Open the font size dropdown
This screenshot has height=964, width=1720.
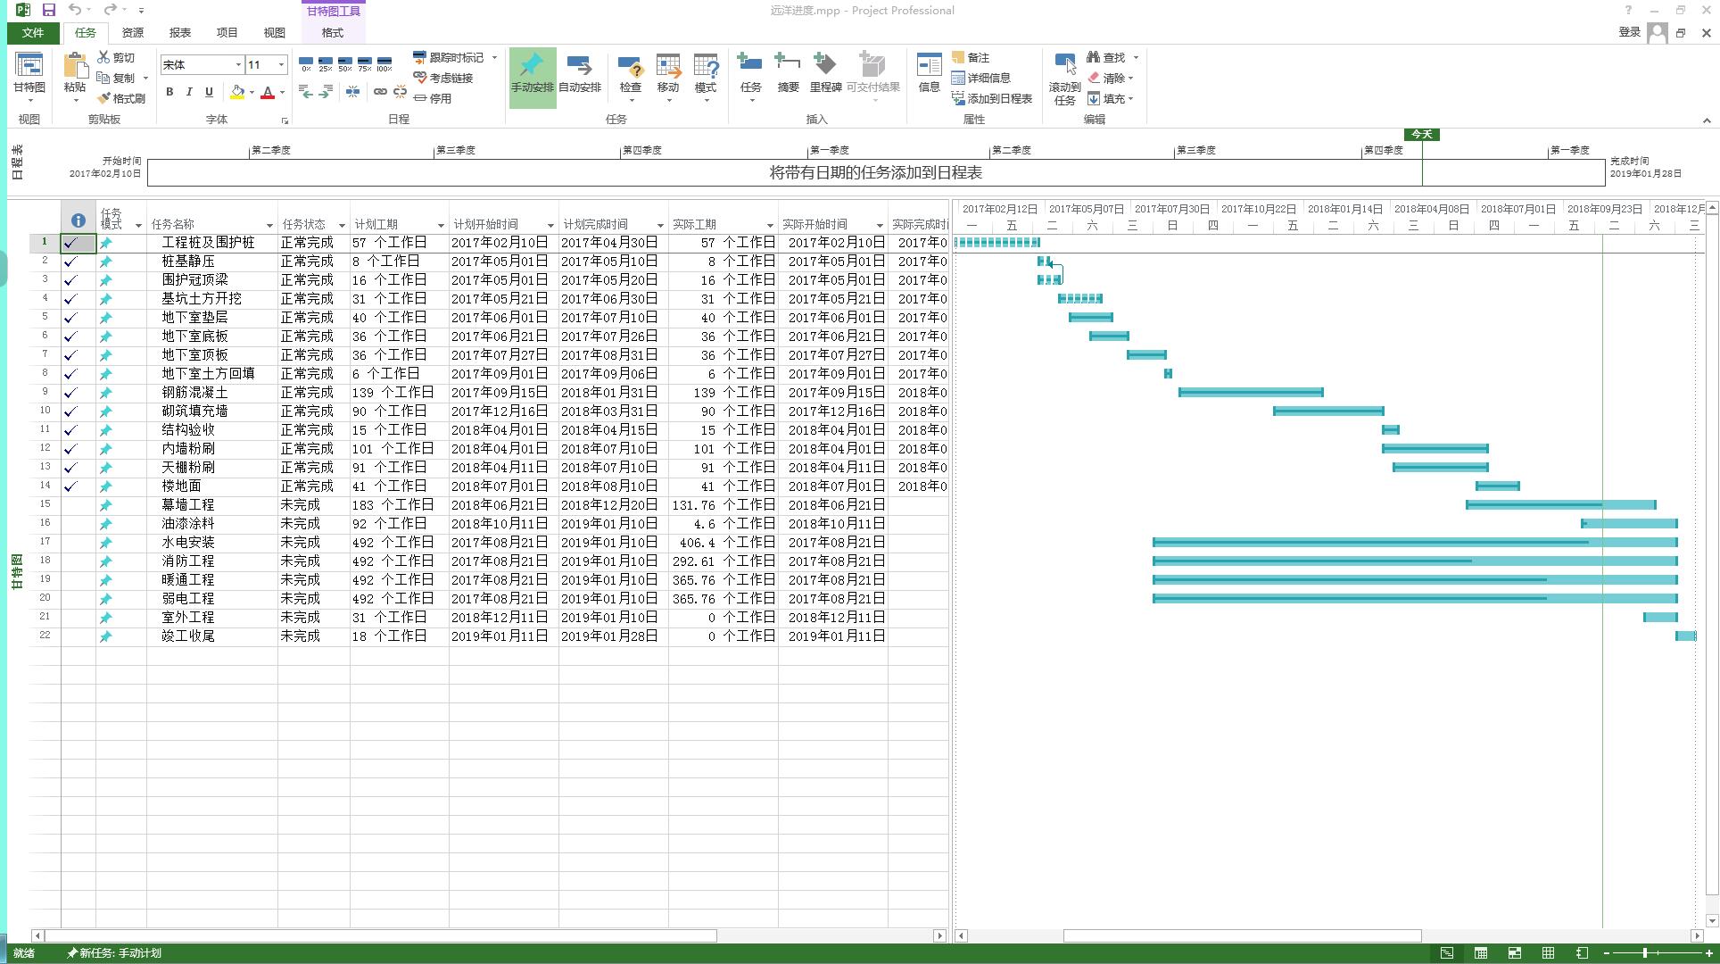pos(281,64)
